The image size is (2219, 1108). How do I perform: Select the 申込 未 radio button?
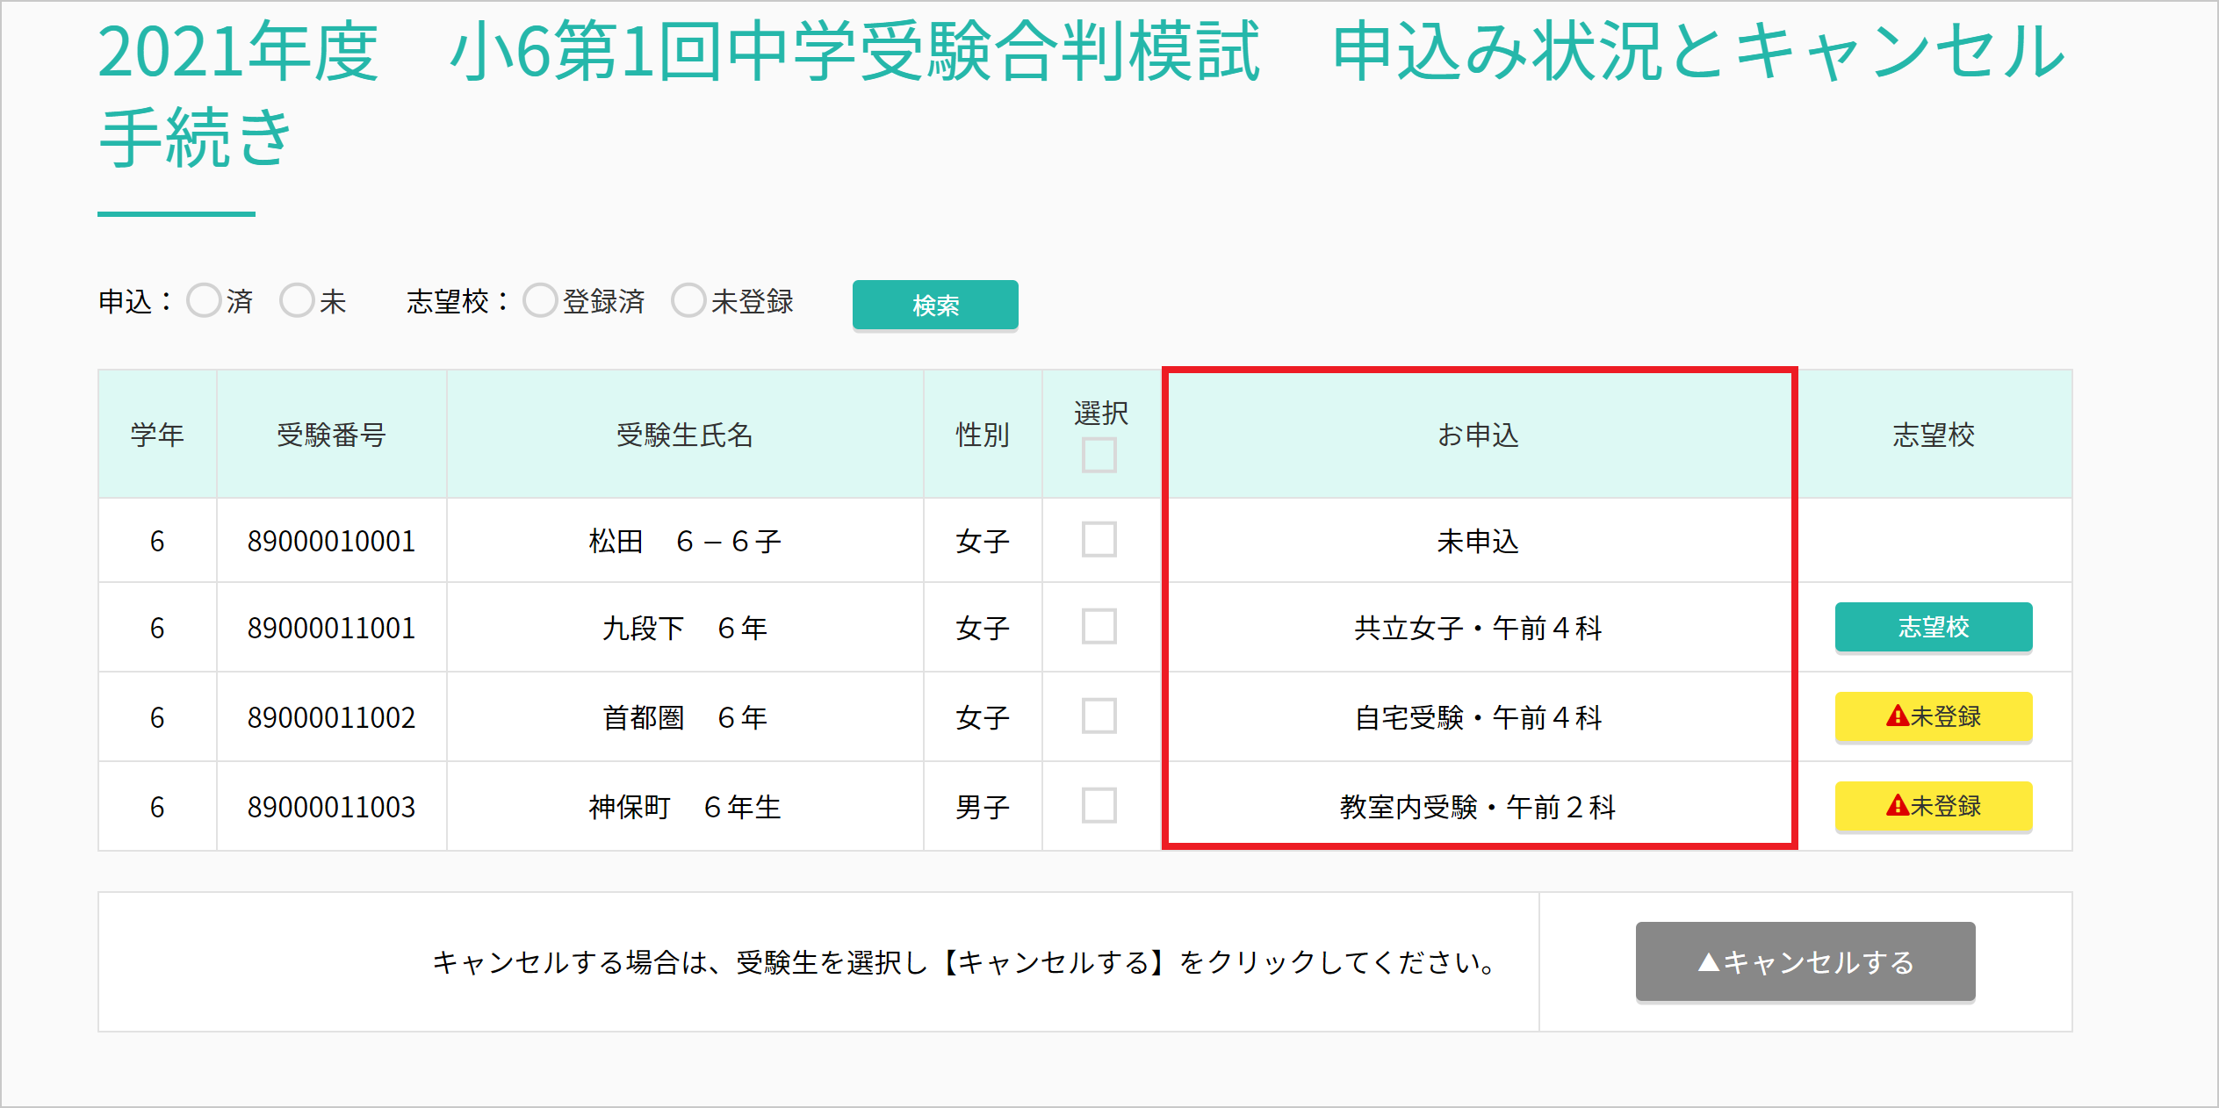[297, 300]
